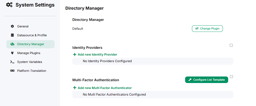The height and width of the screenshot is (106, 256).
Task: Click the Directory Manager users icon
Action: click(12, 44)
